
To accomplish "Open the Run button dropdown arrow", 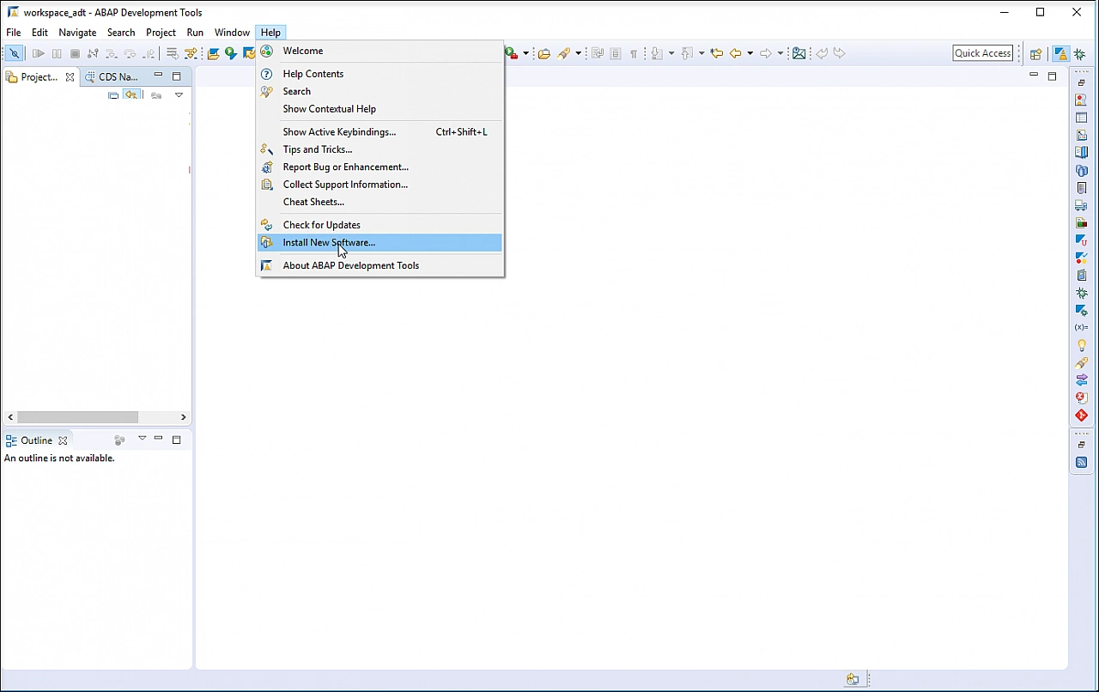I will [x=525, y=53].
